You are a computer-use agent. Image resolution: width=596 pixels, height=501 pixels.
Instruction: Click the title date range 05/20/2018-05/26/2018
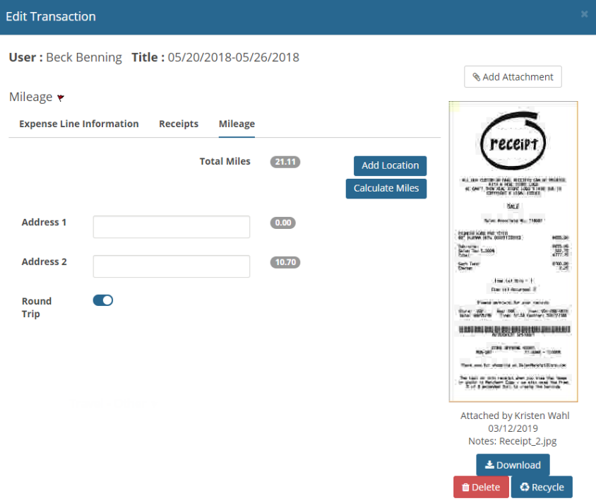[x=233, y=57]
